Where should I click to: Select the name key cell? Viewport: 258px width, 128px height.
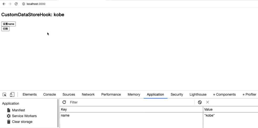pos(131,115)
